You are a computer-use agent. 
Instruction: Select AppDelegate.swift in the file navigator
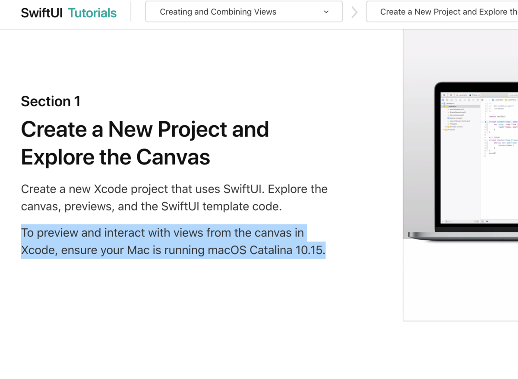457,109
